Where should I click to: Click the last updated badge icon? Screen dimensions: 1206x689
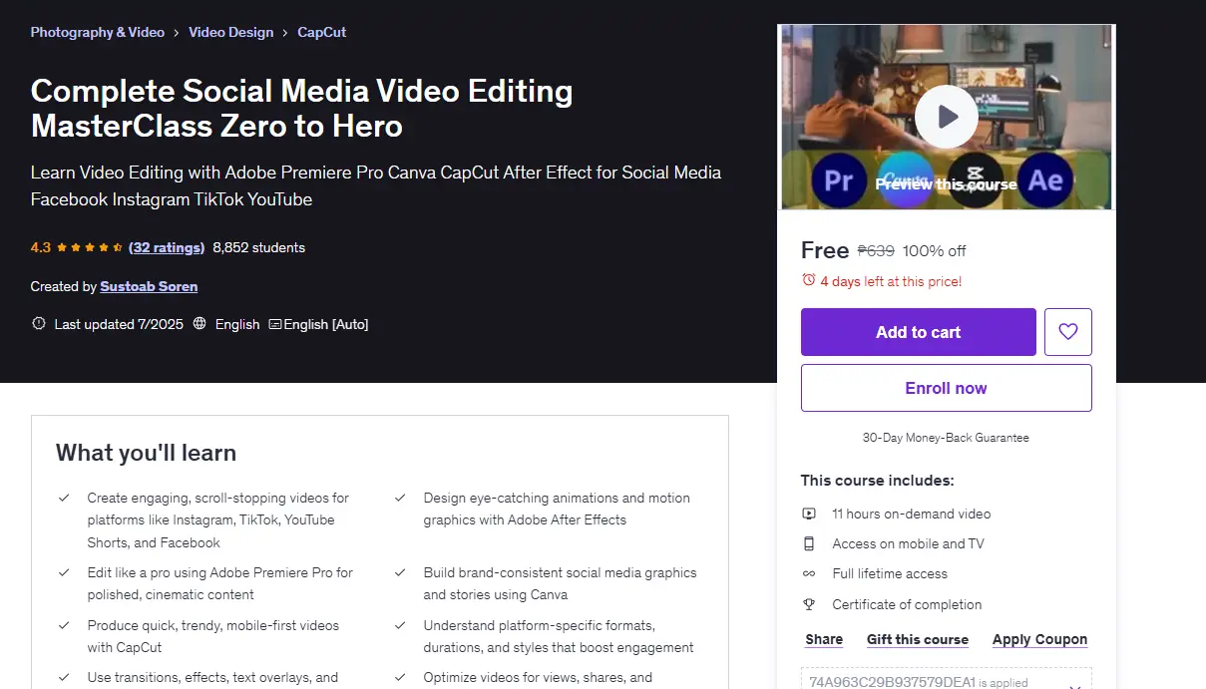point(39,324)
